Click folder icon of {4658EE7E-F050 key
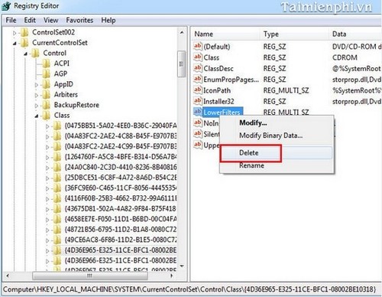This screenshot has width=382, height=297. point(57,219)
